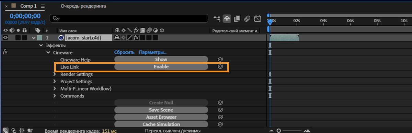This screenshot has width=412, height=133.
Task: Click the teal label color swatch of layer 1
Action: click(39, 38)
